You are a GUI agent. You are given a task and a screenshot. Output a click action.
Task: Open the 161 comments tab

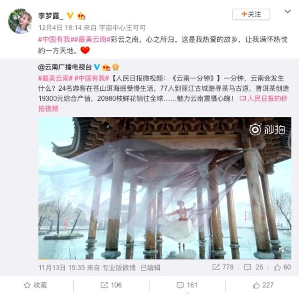187,285
